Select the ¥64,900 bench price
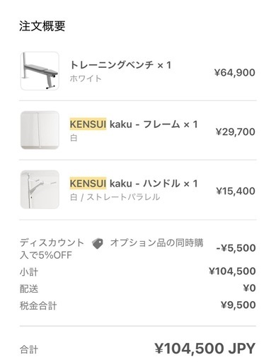 pyautogui.click(x=235, y=73)
